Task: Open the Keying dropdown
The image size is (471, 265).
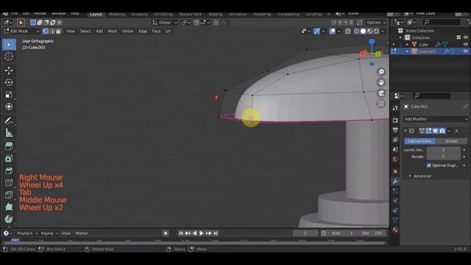Action: 49,233
